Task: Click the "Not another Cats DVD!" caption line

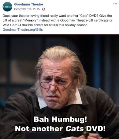Action: (x=60, y=128)
